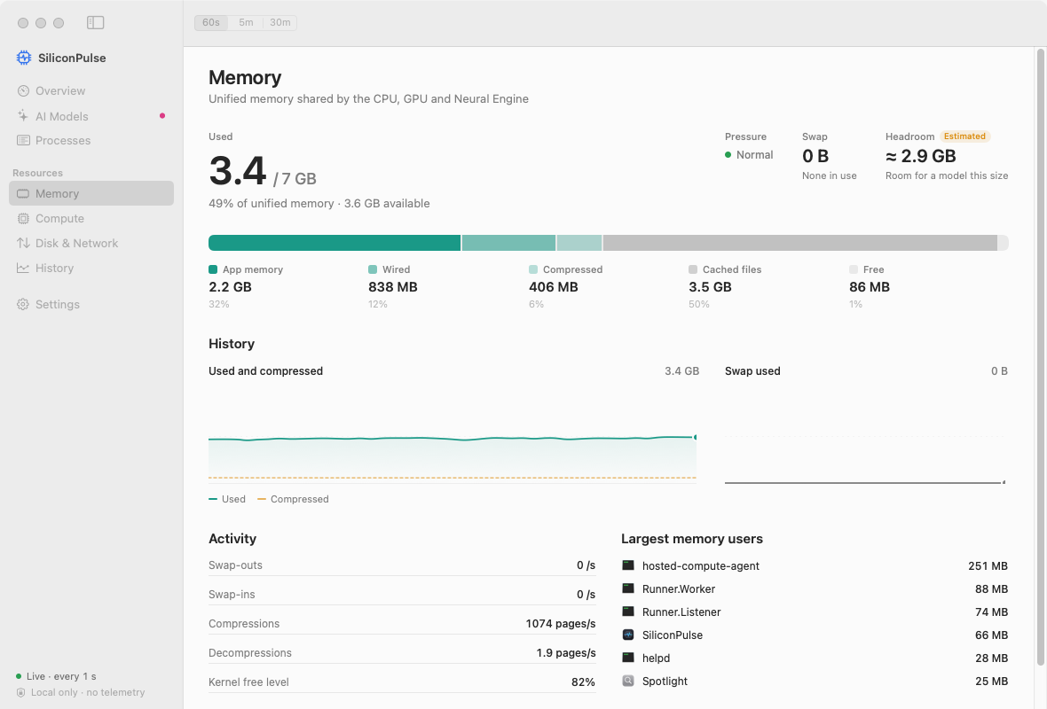Open Settings from the sidebar
Image resolution: width=1047 pixels, height=709 pixels.
click(x=91, y=304)
